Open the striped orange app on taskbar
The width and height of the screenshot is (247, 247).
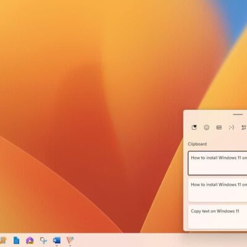click(x=70, y=240)
